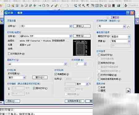Image resolution: width=139 pixels, height=115 pixels.
Task: Click the Save toolbar icon
Action: pos(17,6)
